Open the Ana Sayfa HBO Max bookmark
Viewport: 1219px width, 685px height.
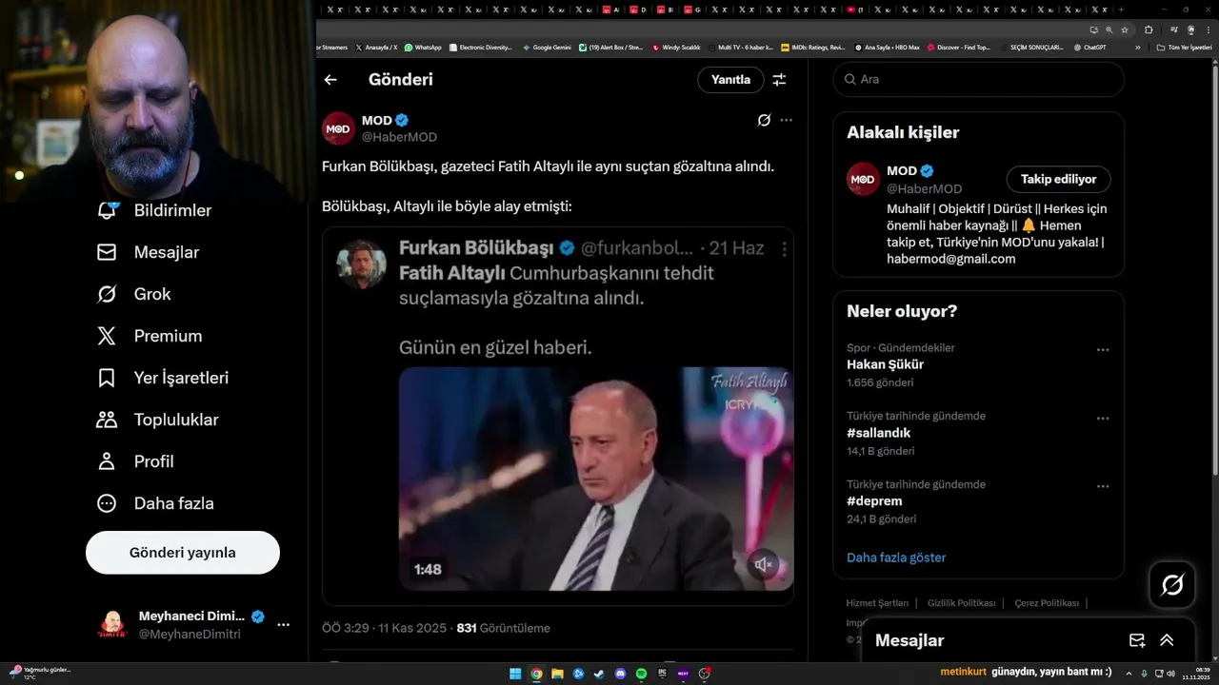pyautogui.click(x=887, y=47)
